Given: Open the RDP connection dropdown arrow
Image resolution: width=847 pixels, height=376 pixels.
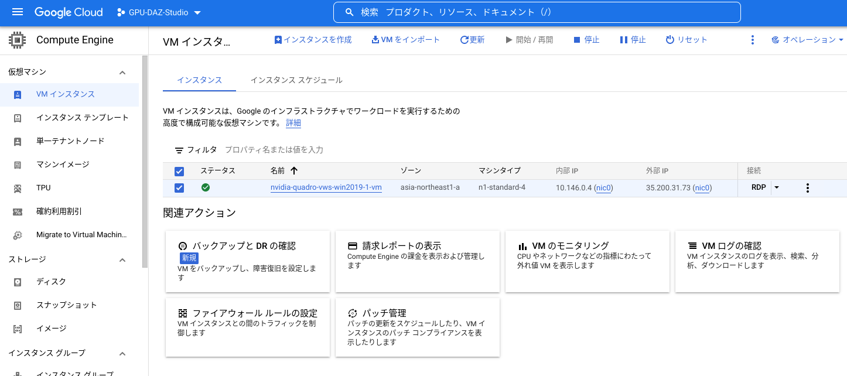Looking at the screenshot, I should [777, 187].
